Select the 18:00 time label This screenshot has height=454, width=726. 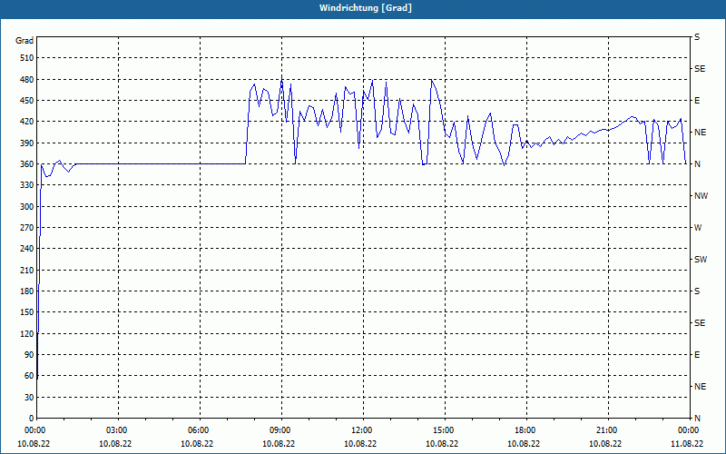coord(527,430)
